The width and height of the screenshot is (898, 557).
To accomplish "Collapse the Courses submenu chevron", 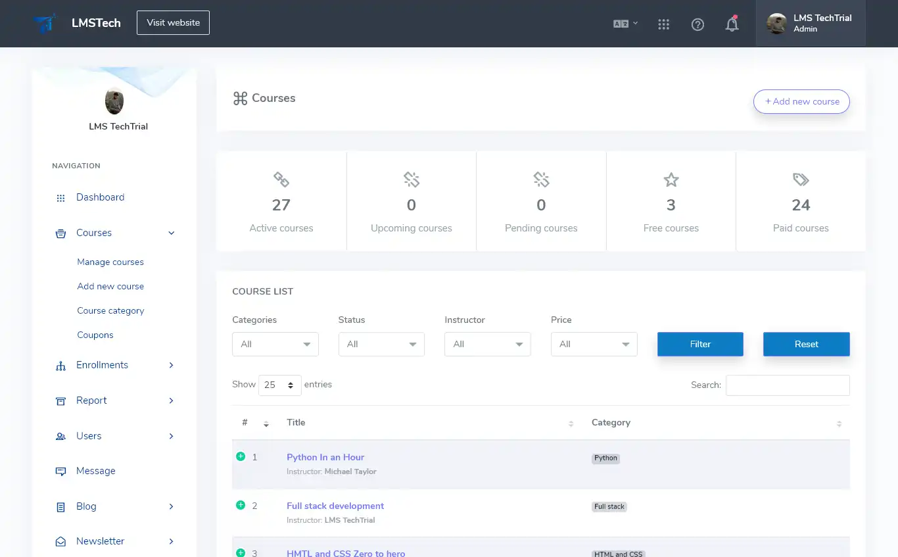I will (x=171, y=233).
